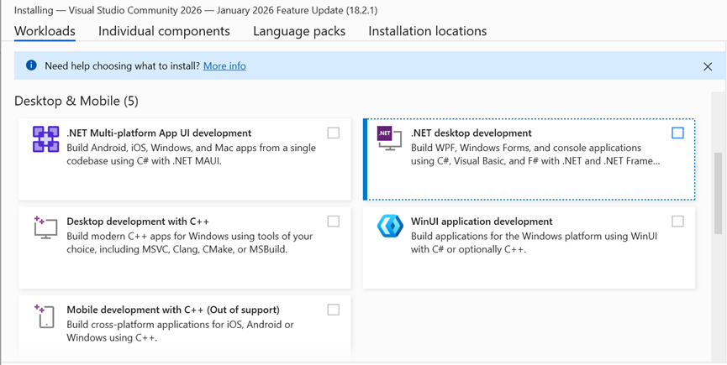Click Mobile development with C++ (Out of support) title
Image resolution: width=727 pixels, height=365 pixels.
(173, 310)
